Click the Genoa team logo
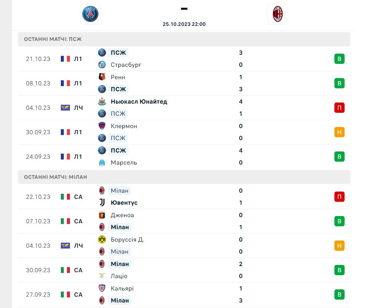Image resolution: width=369 pixels, height=308 pixels. point(102,215)
